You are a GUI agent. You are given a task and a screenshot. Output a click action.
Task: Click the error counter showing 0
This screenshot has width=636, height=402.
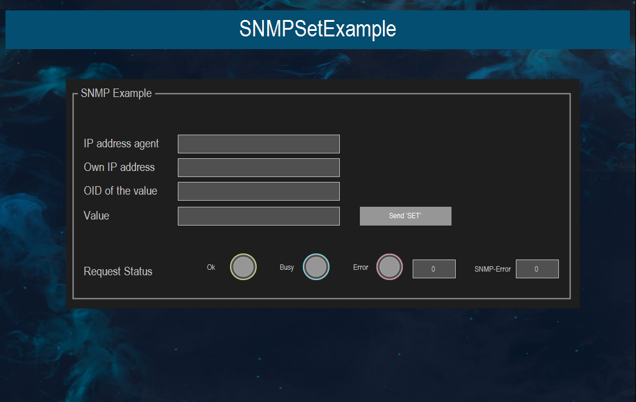coord(434,269)
